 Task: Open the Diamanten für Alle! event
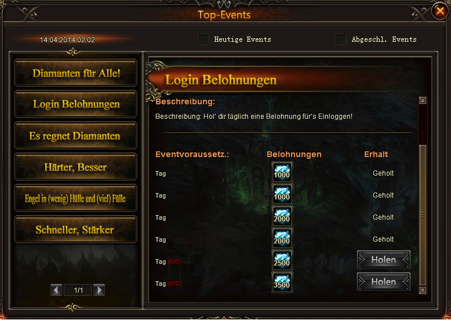75,73
